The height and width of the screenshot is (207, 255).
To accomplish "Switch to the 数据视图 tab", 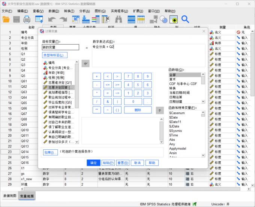I will (10, 196).
